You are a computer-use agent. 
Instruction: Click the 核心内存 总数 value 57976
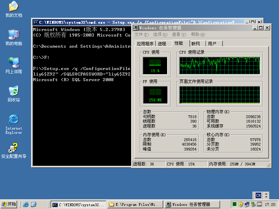(x=255, y=140)
